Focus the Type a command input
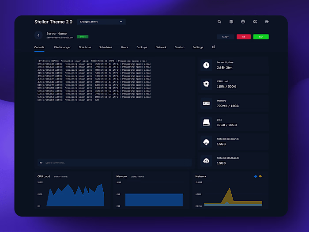 pyautogui.click(x=115, y=163)
